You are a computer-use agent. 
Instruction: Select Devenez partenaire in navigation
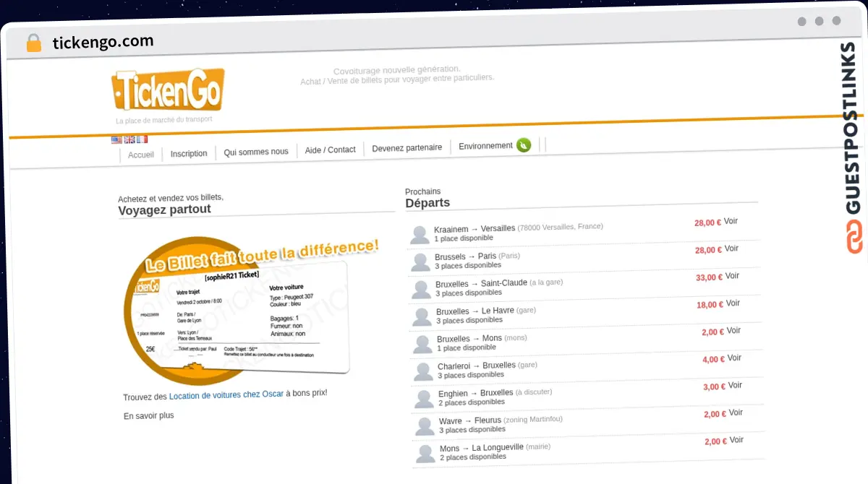click(407, 147)
